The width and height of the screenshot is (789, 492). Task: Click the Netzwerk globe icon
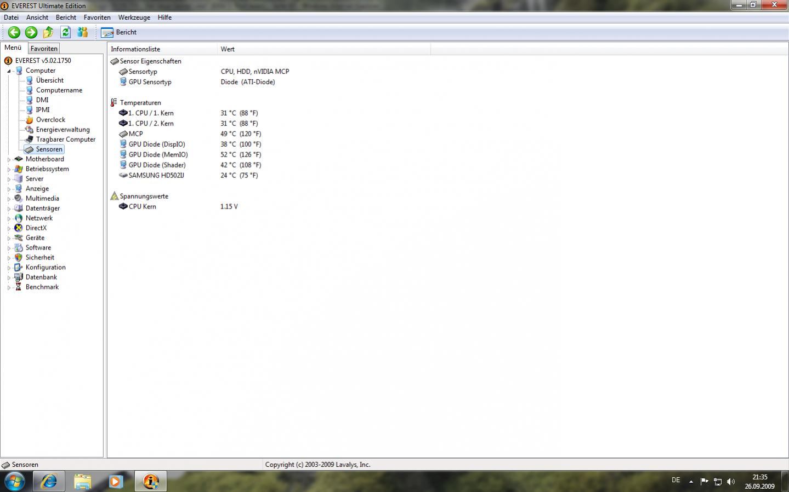(19, 218)
